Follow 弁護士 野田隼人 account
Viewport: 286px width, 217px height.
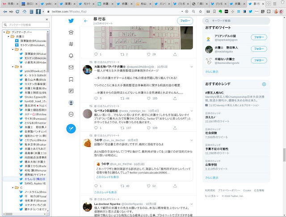(259, 49)
